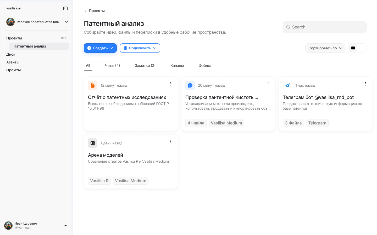Viewport: 377px width, 235px height.
Task: Show all projects via Все link
Action: [x=64, y=38]
